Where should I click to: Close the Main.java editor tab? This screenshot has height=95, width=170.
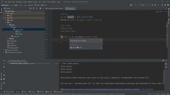tap(75, 8)
